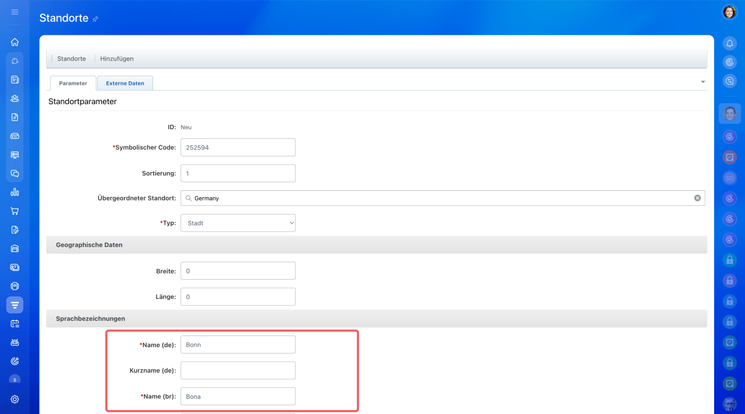Clear the Germany parent location with the X
The image size is (745, 414).
point(697,198)
